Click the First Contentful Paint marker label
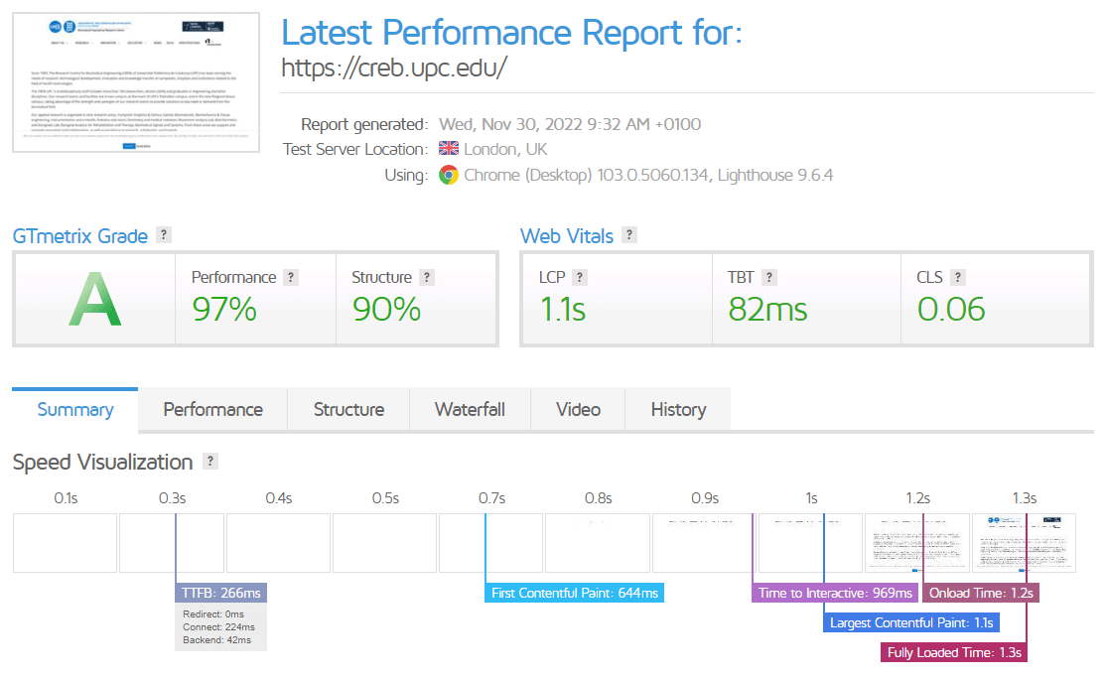 pyautogui.click(x=575, y=594)
